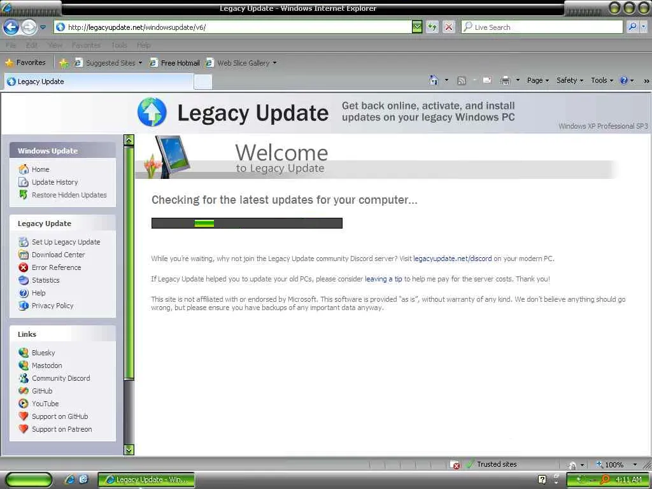This screenshot has width=652, height=489.
Task: Open the Community Discord sidebar link
Action: [x=60, y=378]
